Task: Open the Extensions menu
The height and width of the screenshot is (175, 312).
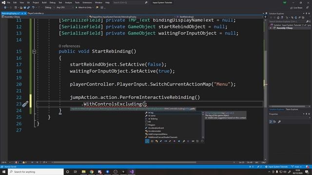Action: pyautogui.click(x=87, y=2)
